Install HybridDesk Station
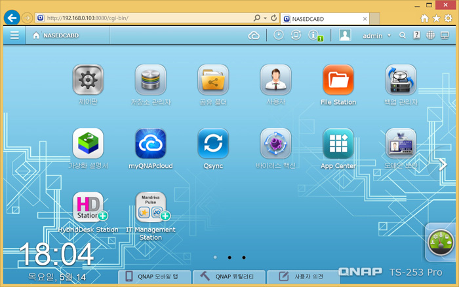Viewport: 459px width, 287px height. (88, 207)
